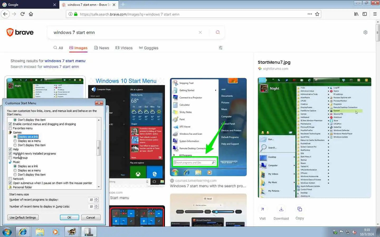
Task: Click Use Default Settings button
Action: 23,218
